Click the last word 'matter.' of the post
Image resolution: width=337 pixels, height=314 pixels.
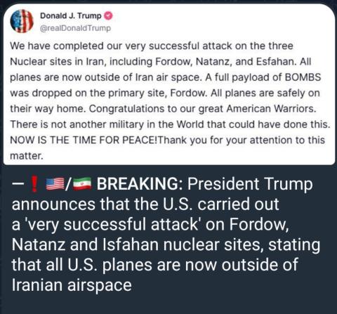pyautogui.click(x=27, y=156)
